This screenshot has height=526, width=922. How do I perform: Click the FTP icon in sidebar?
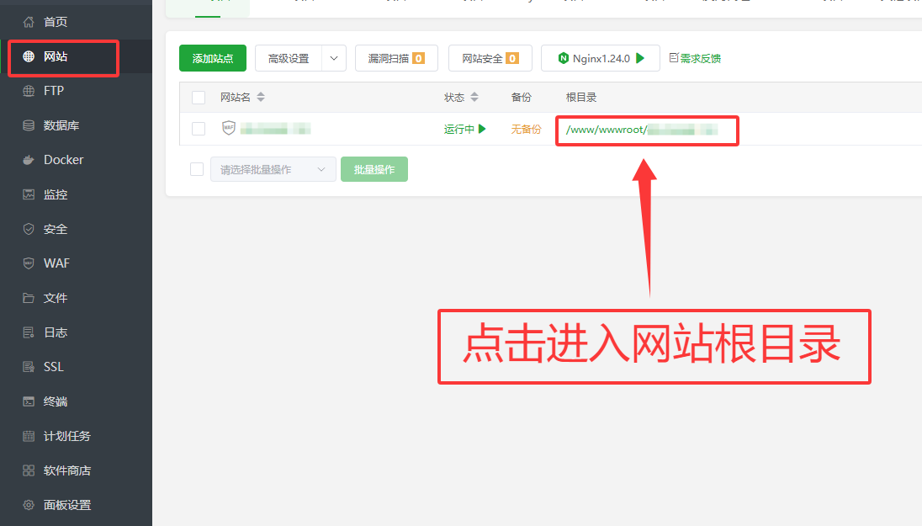pos(29,91)
